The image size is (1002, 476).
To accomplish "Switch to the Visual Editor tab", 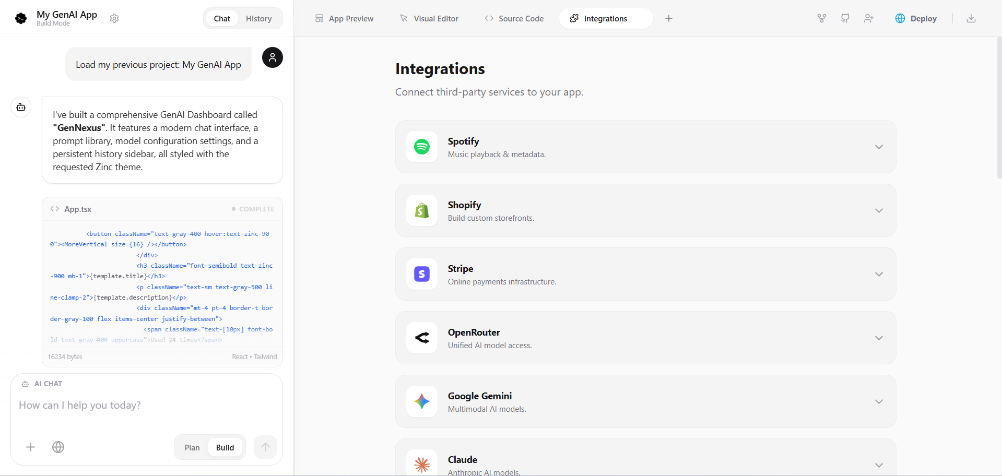I will 429,18.
